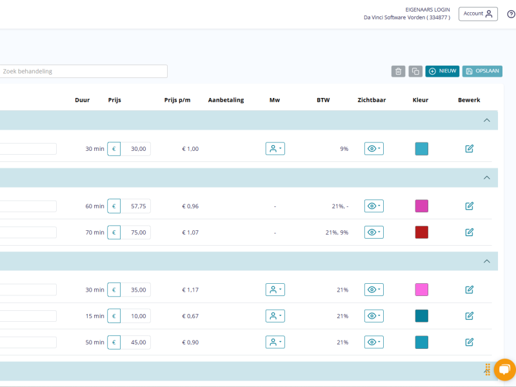The image size is (516, 387).
Task: Click euro icon beside price 35,00
Action: click(114, 290)
